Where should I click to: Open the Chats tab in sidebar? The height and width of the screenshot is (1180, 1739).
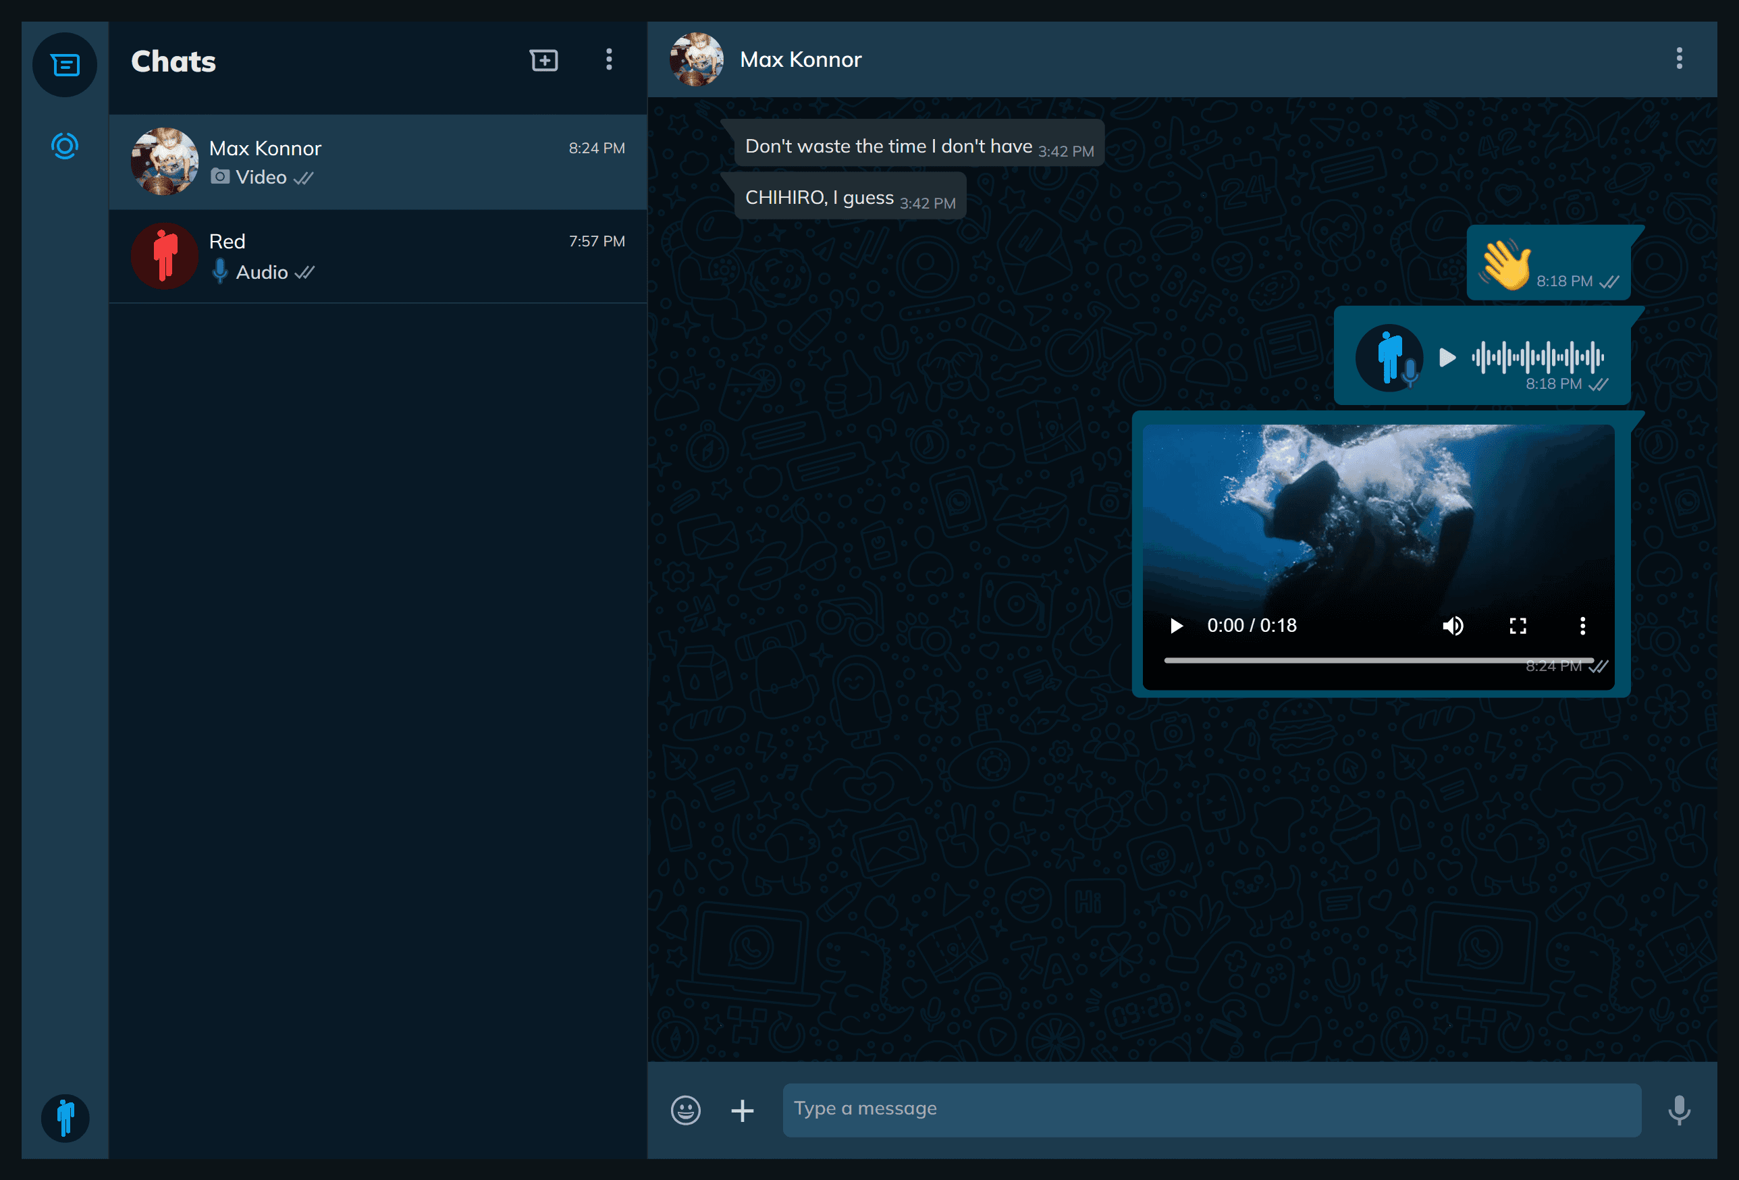pos(65,65)
